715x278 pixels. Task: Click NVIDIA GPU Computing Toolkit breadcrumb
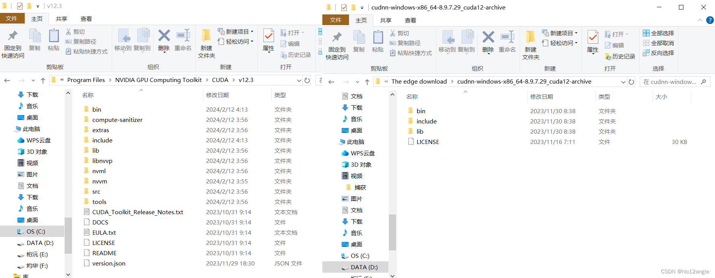(x=159, y=80)
